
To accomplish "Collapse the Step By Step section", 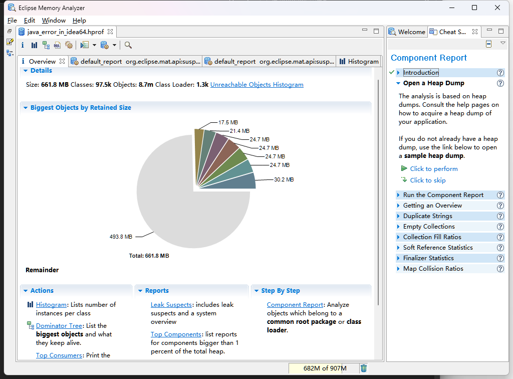I will tap(256, 291).
